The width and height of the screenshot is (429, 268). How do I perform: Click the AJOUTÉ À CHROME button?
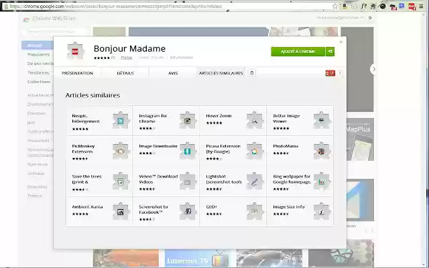click(298, 52)
